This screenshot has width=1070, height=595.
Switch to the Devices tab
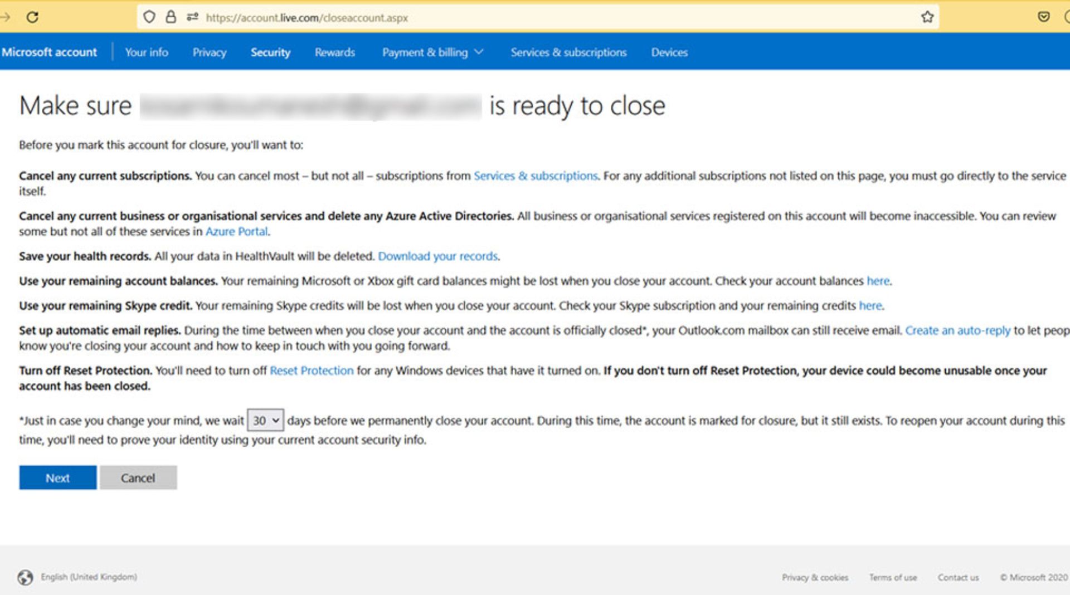tap(669, 52)
